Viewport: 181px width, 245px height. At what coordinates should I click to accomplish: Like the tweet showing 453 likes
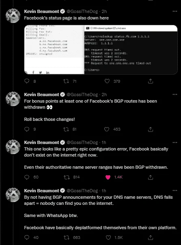coord(107,129)
